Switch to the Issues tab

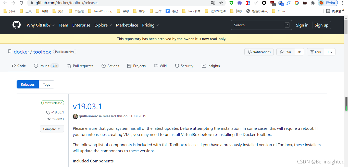pos(46,66)
